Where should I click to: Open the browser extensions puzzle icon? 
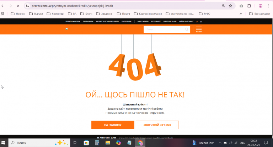(249, 6)
